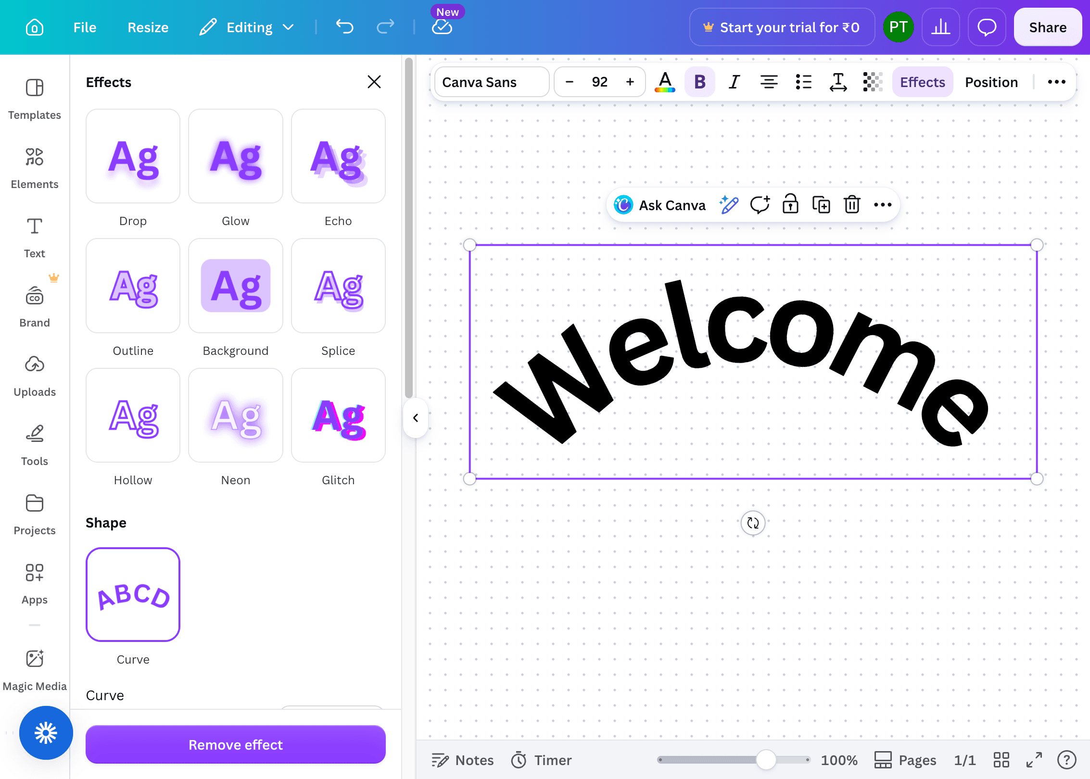Image resolution: width=1090 pixels, height=779 pixels.
Task: Select the Curve shape thumbnail
Action: 133,594
